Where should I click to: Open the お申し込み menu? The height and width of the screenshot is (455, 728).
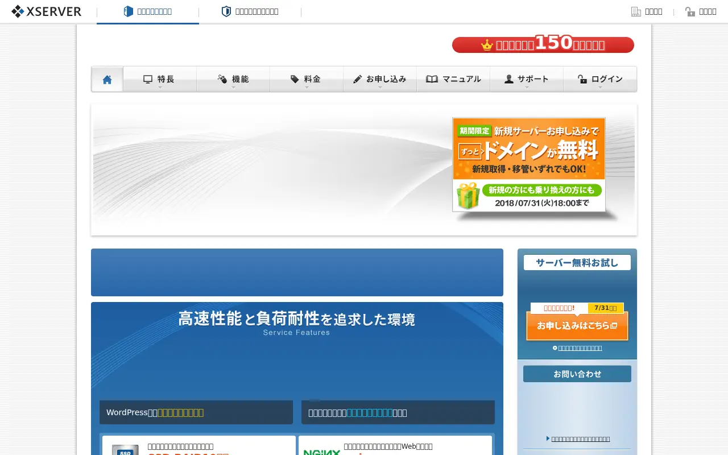(380, 79)
